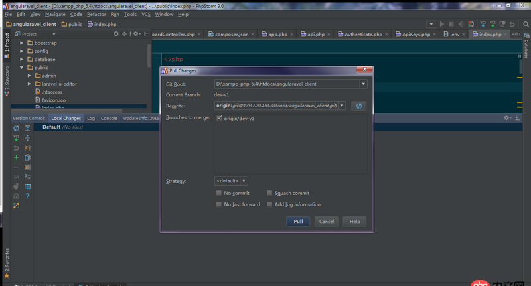
Task: Open the 2: Favorites tool window stripe
Action: (x=7, y=263)
